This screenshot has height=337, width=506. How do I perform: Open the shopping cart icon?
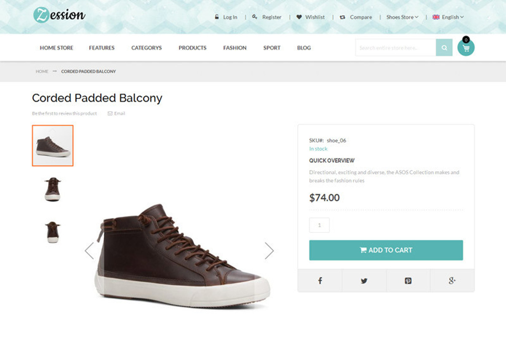point(466,48)
